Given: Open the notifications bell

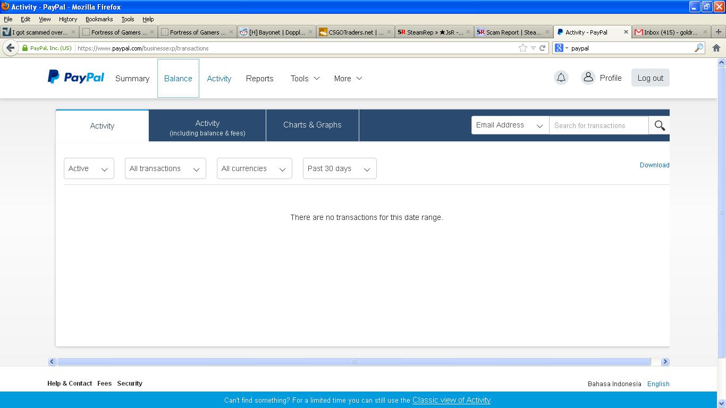Looking at the screenshot, I should click(x=561, y=78).
